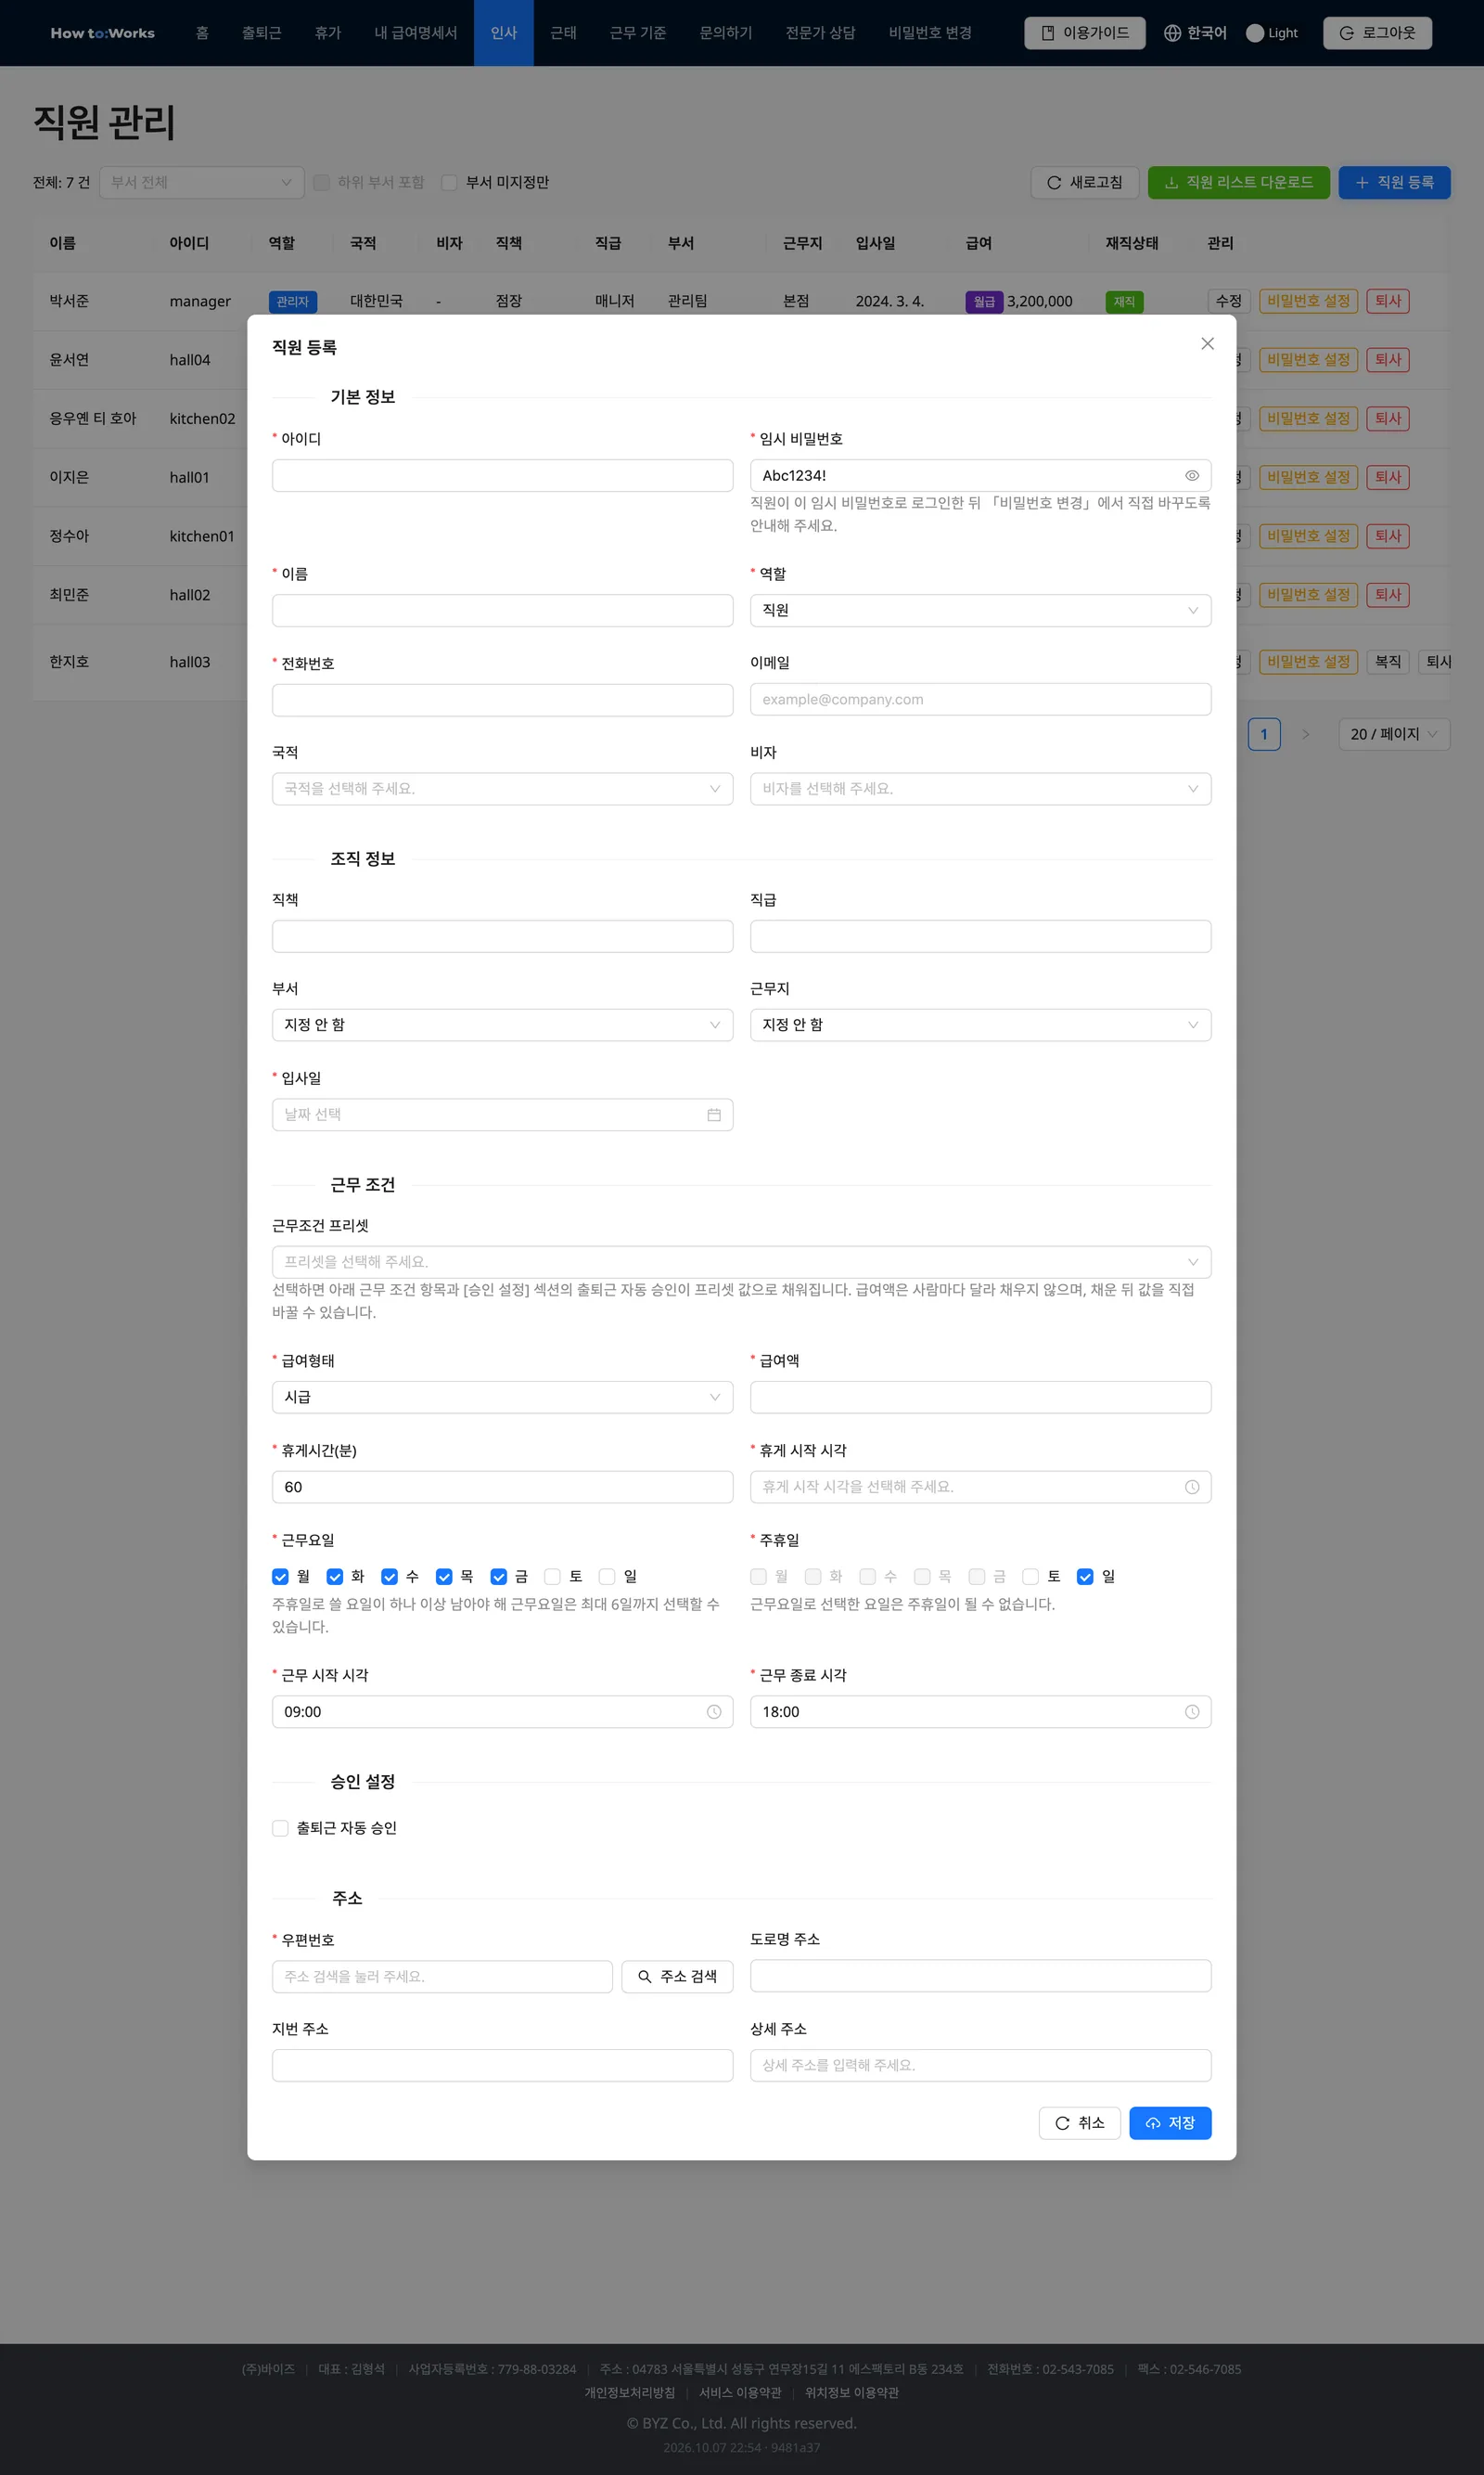1484x2475 pixels.
Task: Open 20 / 페이지 page size dropdown
Action: pyautogui.click(x=1394, y=734)
